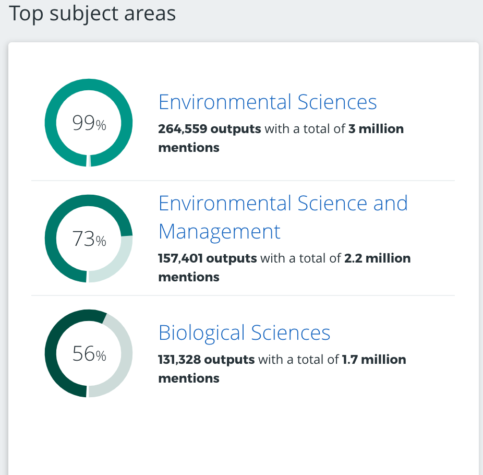
Task: Click the "1.7 million mentions" text
Action: tap(373, 359)
